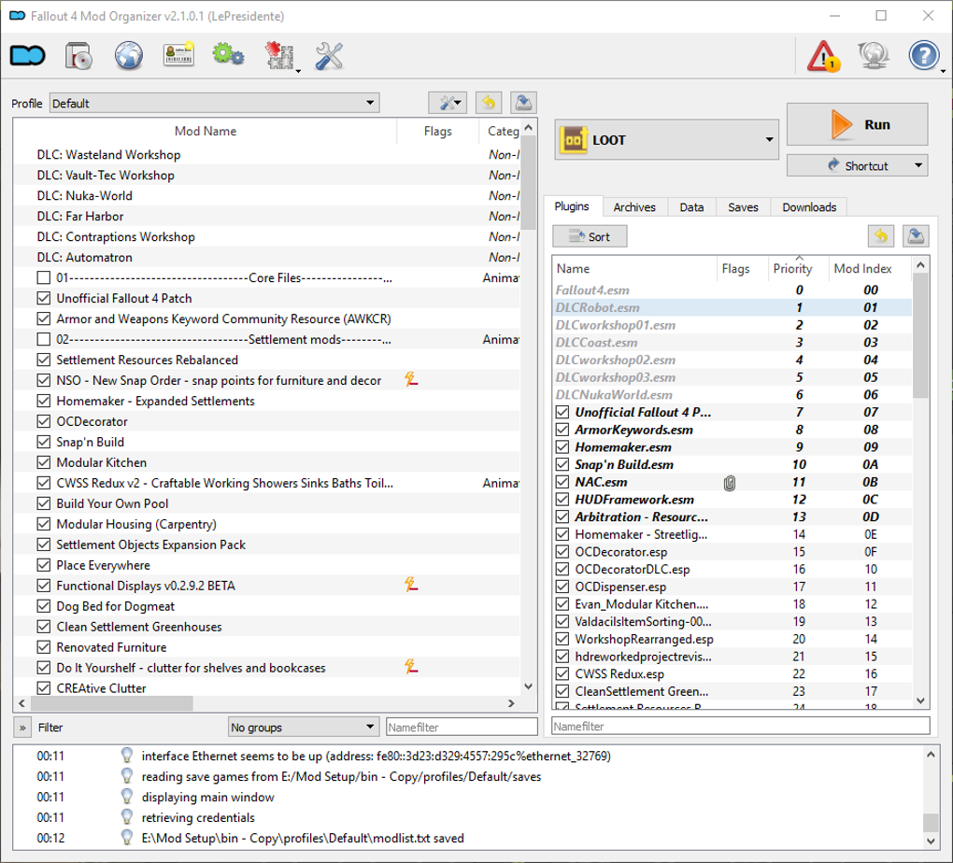Image resolution: width=953 pixels, height=863 pixels.
Task: Toggle the 01 Core Files separator checkbox
Action: (44, 277)
